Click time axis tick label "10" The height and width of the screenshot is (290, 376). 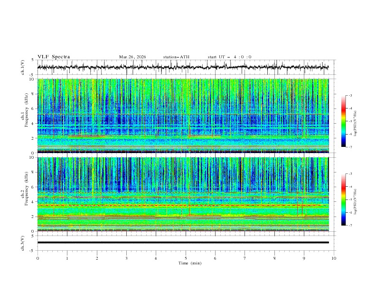click(334, 258)
